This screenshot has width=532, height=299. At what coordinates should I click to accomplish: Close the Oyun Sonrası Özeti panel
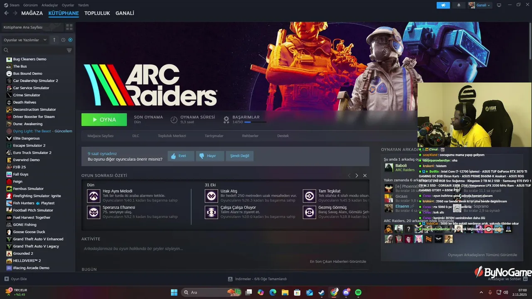365,176
